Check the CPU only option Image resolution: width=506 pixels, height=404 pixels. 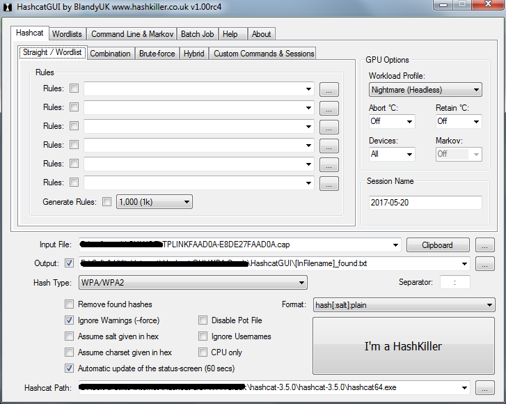click(x=203, y=352)
